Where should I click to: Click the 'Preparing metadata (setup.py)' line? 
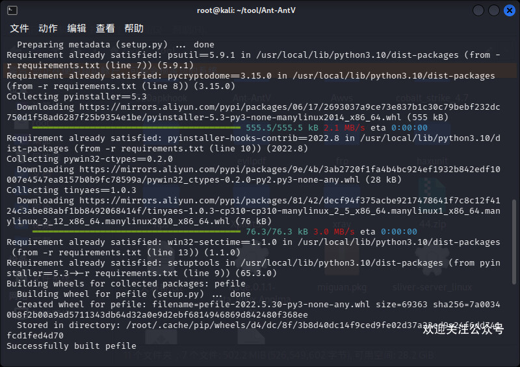coord(116,44)
